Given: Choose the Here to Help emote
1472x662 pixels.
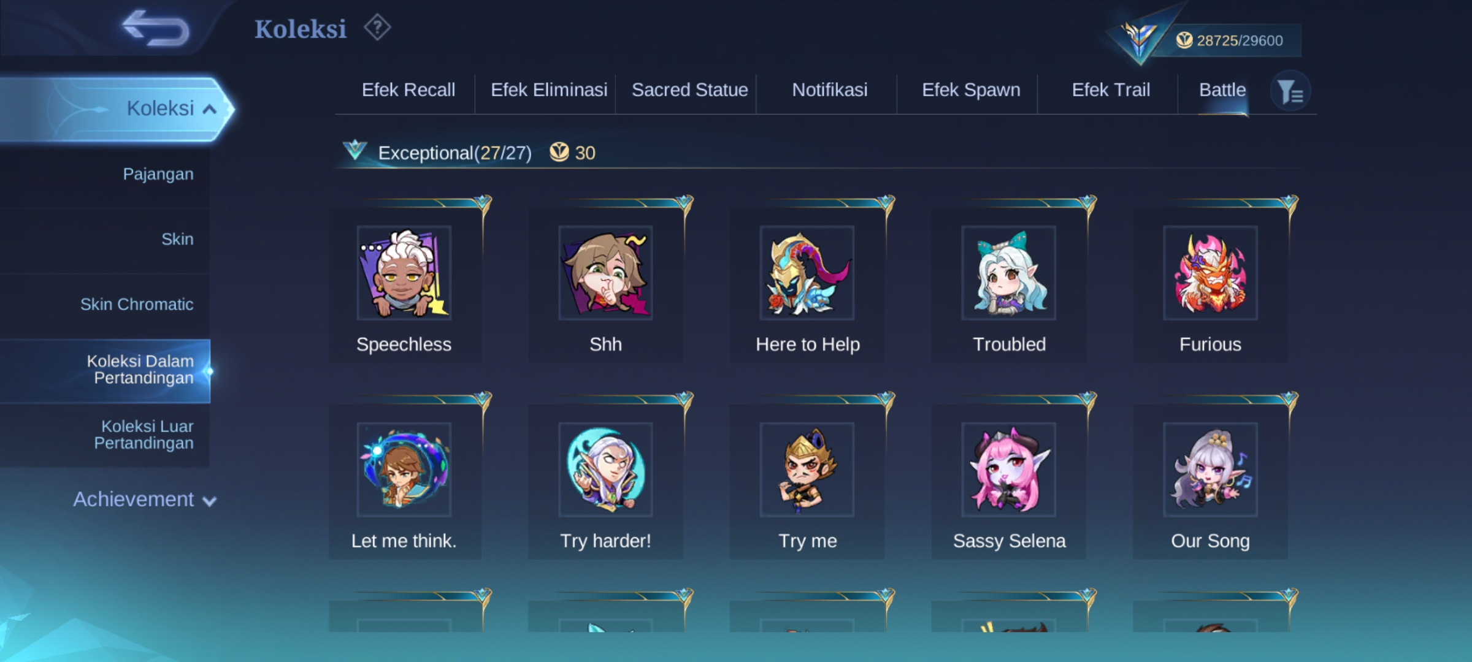Looking at the screenshot, I should click(807, 285).
